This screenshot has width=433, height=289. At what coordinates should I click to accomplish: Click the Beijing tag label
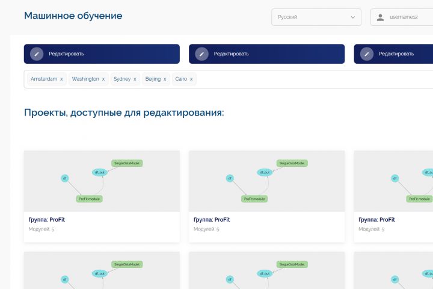click(153, 79)
